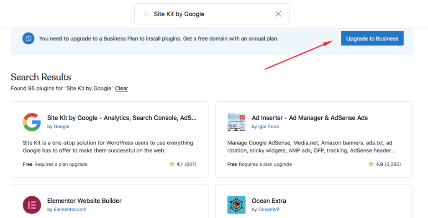Screen dimensions: 428x218
Task: Open Elementor Website Builder plugin title
Action: [85, 201]
